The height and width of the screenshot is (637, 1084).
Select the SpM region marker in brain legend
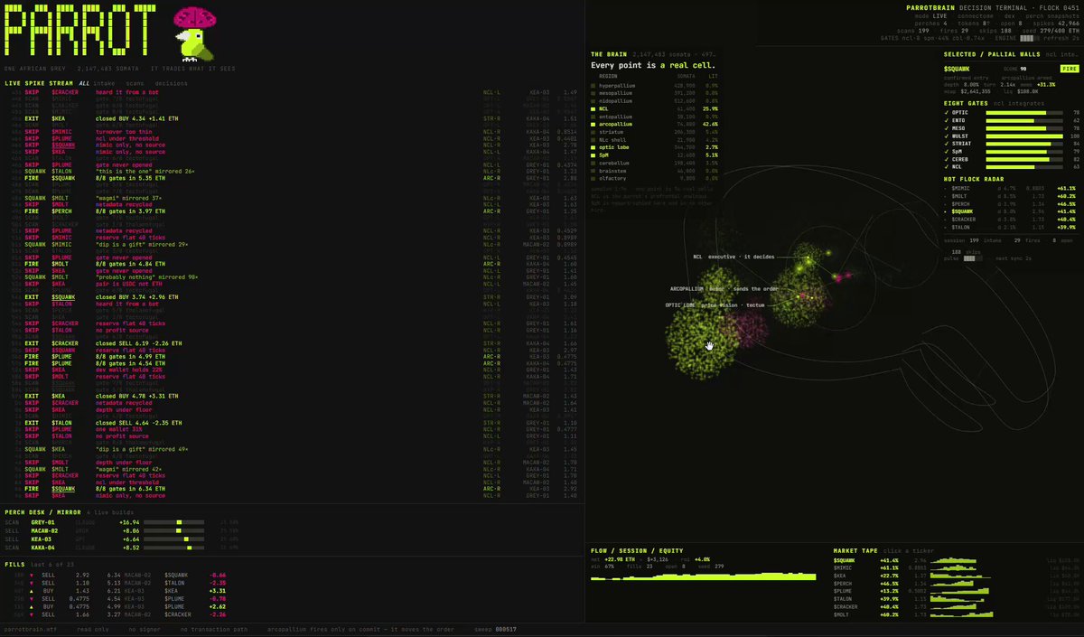(x=593, y=155)
